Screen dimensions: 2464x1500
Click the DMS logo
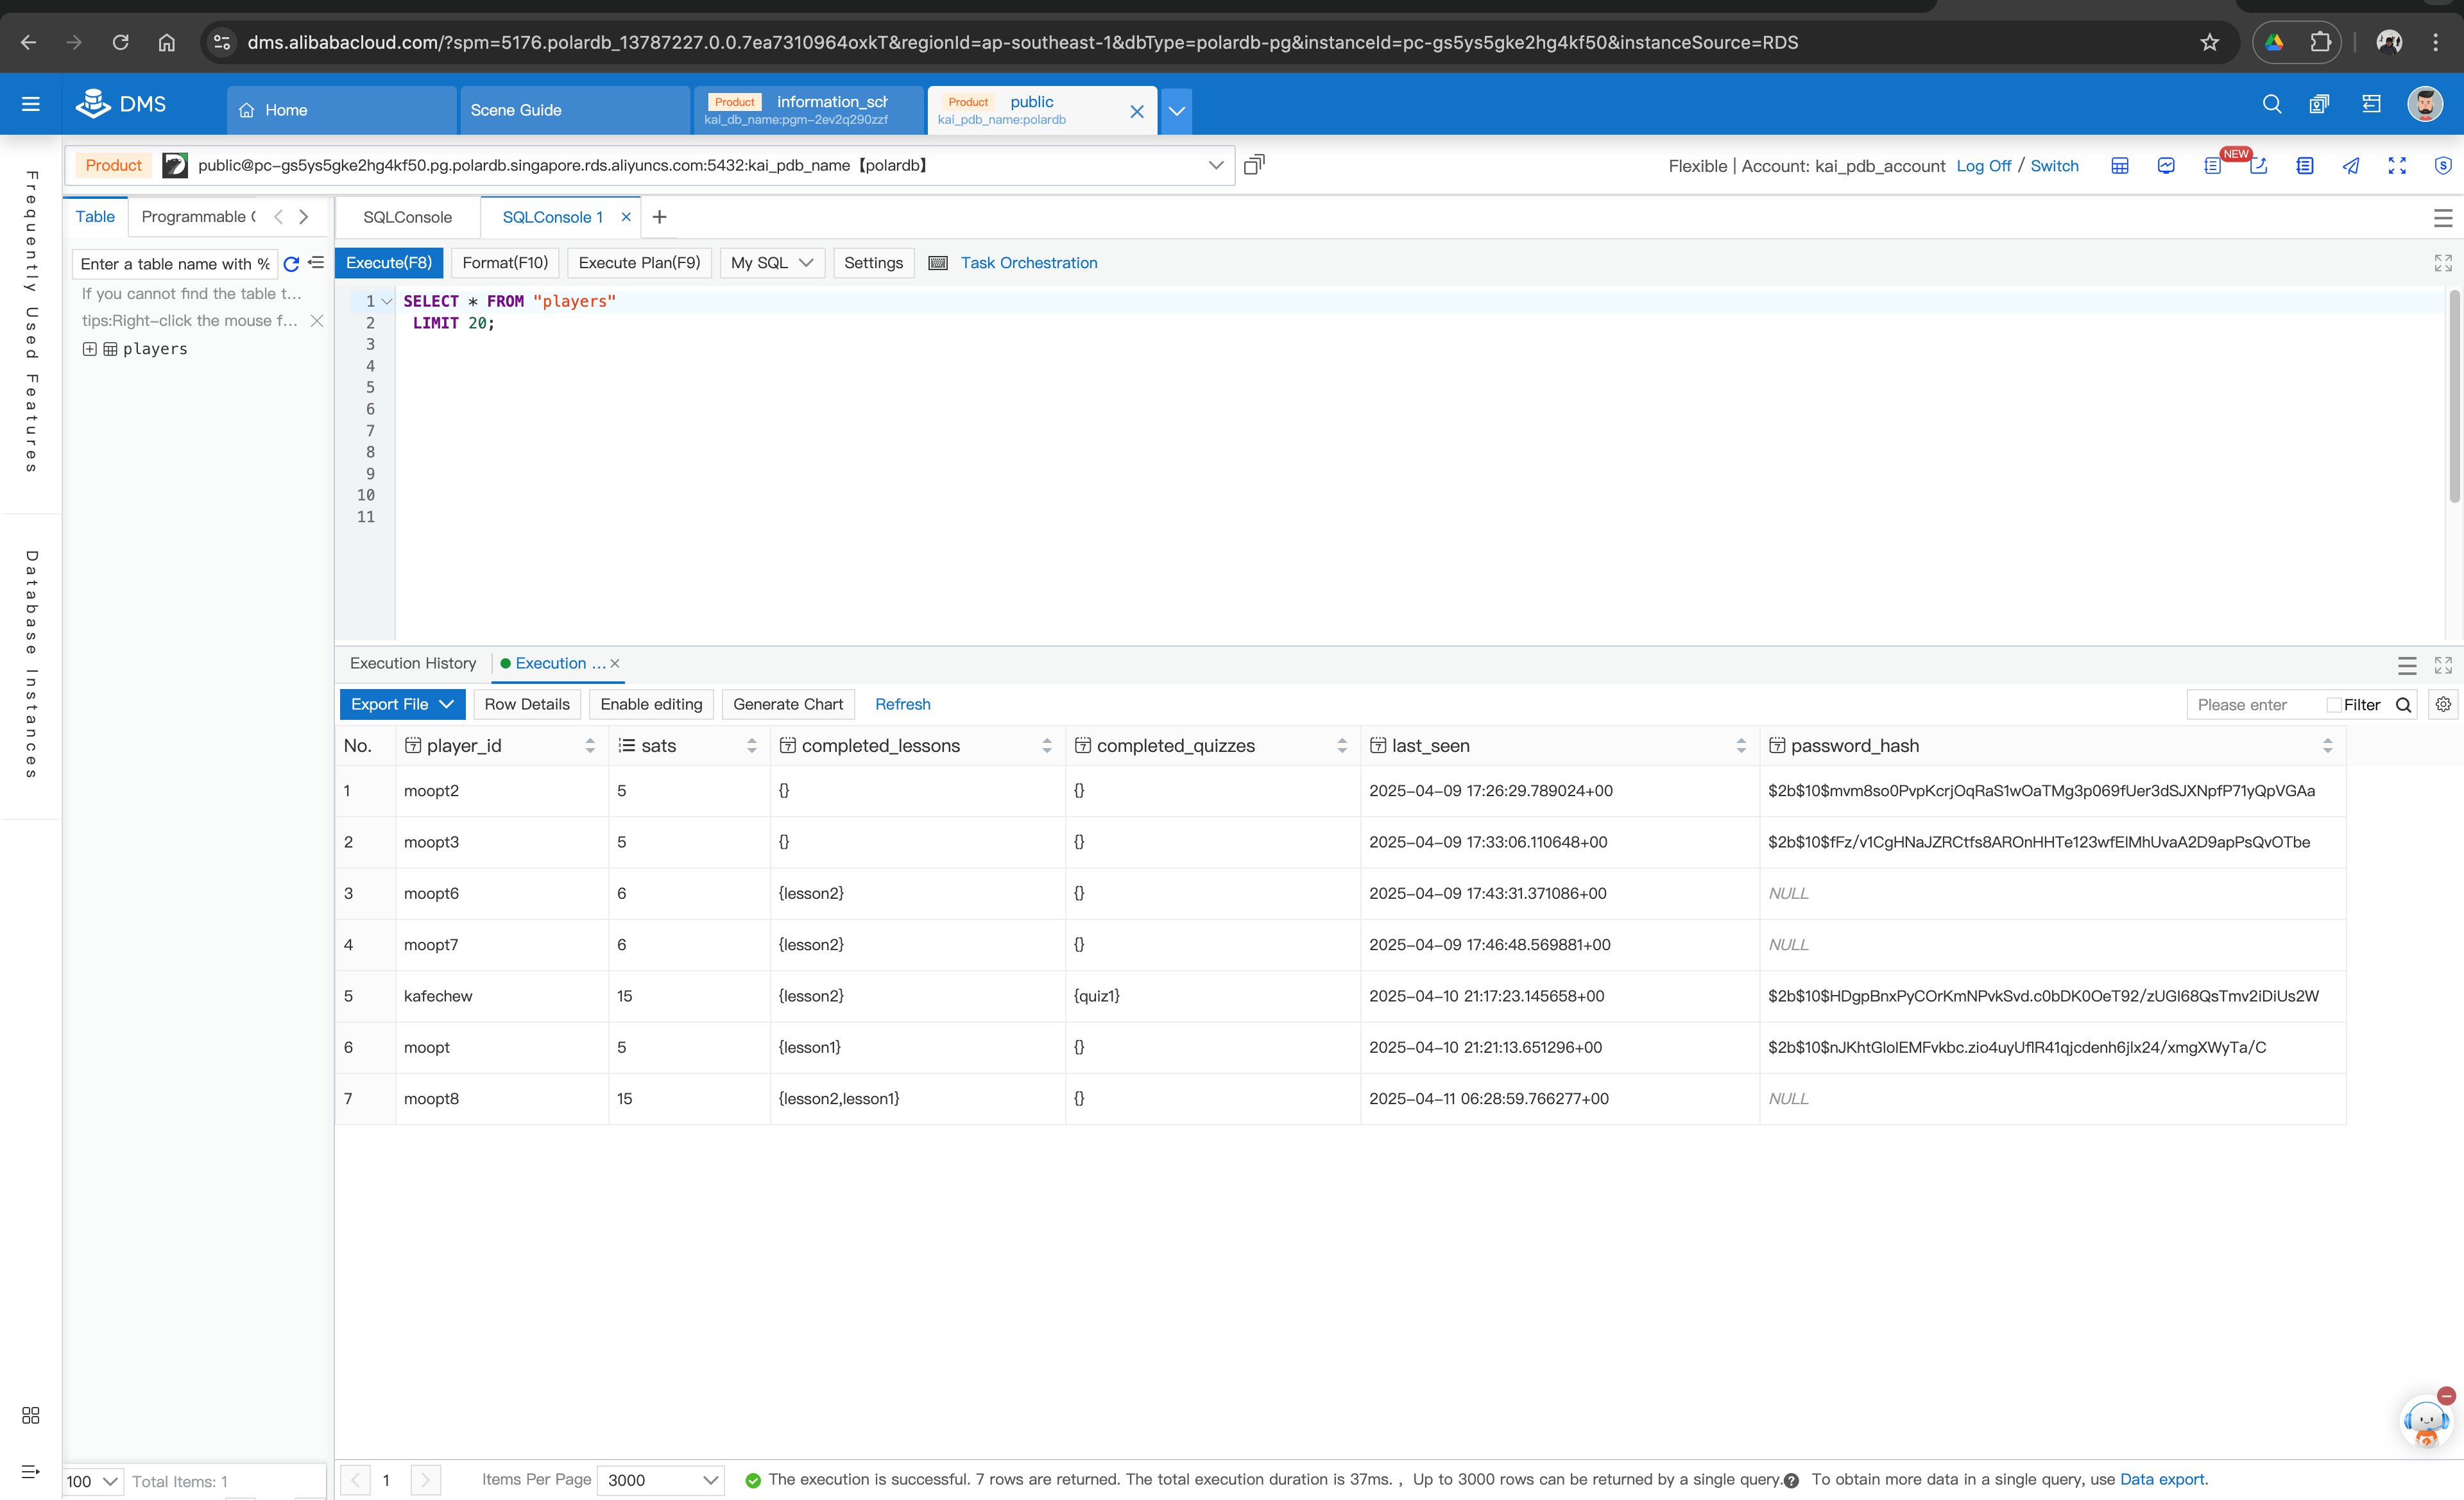pyautogui.click(x=121, y=104)
